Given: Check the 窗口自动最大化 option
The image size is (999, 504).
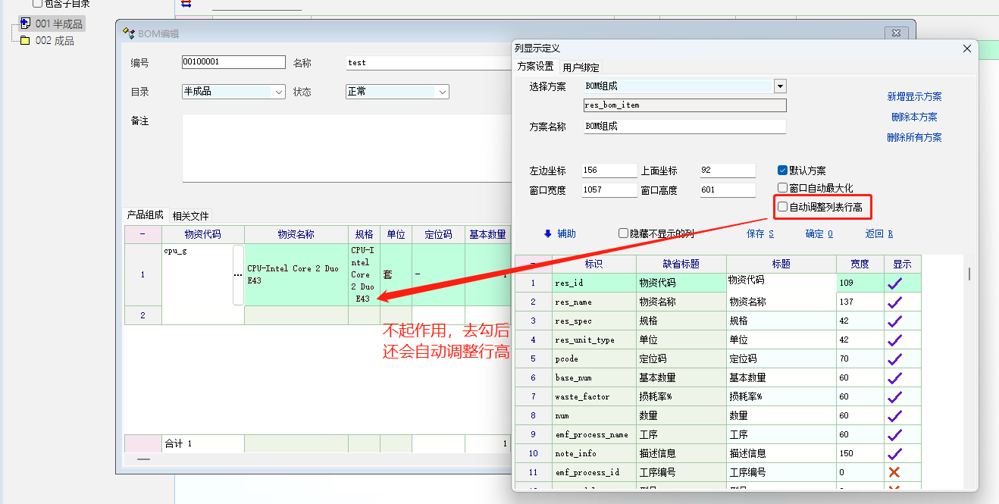Looking at the screenshot, I should tap(783, 188).
